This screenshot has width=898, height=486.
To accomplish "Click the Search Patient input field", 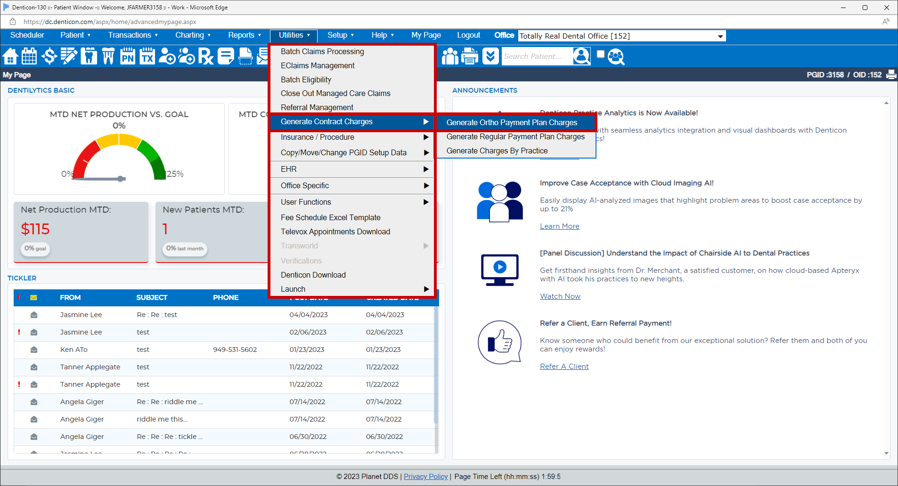I will point(538,56).
